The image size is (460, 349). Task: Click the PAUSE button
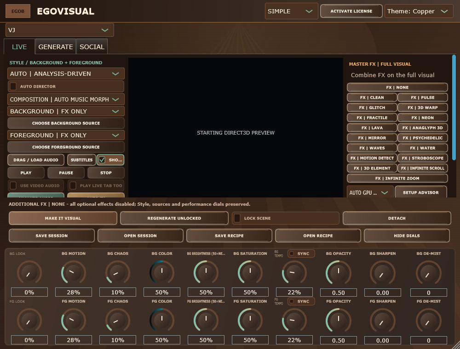[66, 173]
